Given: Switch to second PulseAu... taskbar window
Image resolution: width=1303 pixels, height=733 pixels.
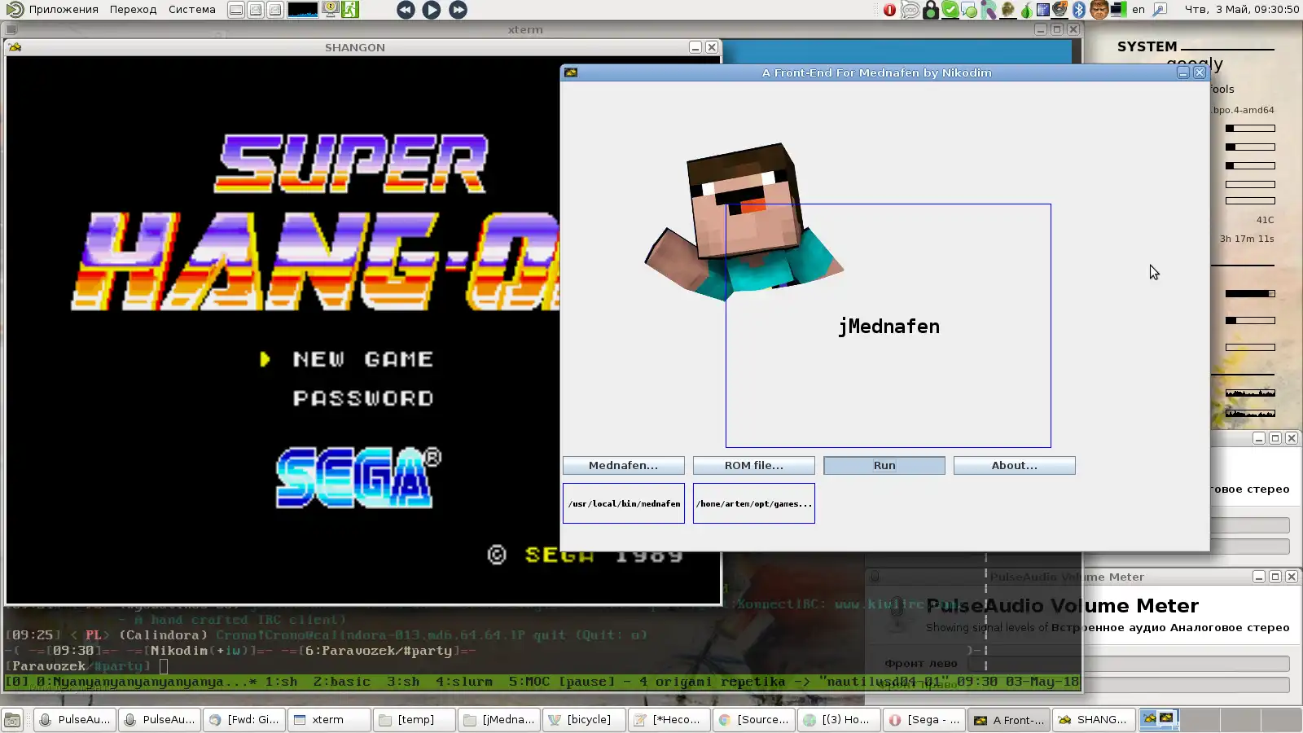Looking at the screenshot, I should click(x=160, y=720).
